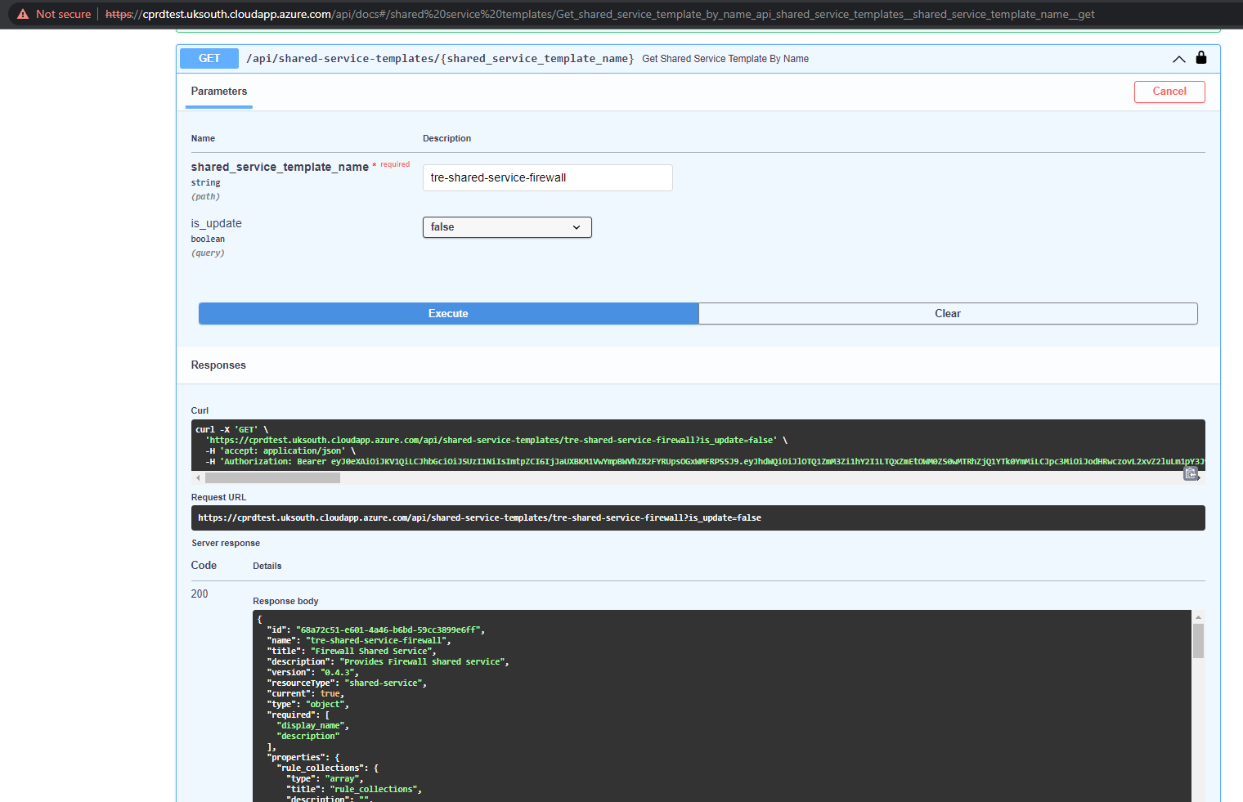Screen dimensions: 1243x802
Task: Select the Request URL text
Action: (x=480, y=517)
